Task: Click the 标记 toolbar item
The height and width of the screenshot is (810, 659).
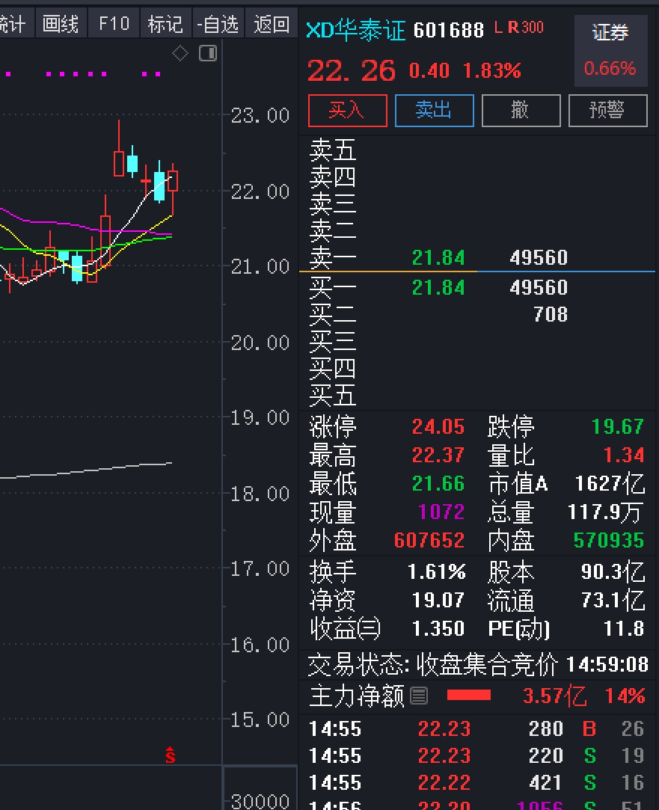Action: coord(165,24)
